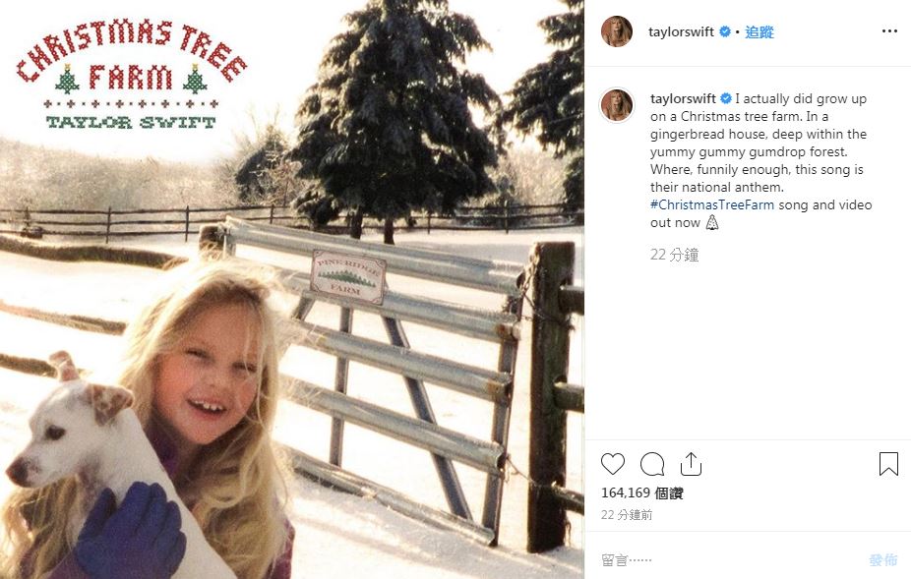Save post with the bookmark icon

coord(888,464)
